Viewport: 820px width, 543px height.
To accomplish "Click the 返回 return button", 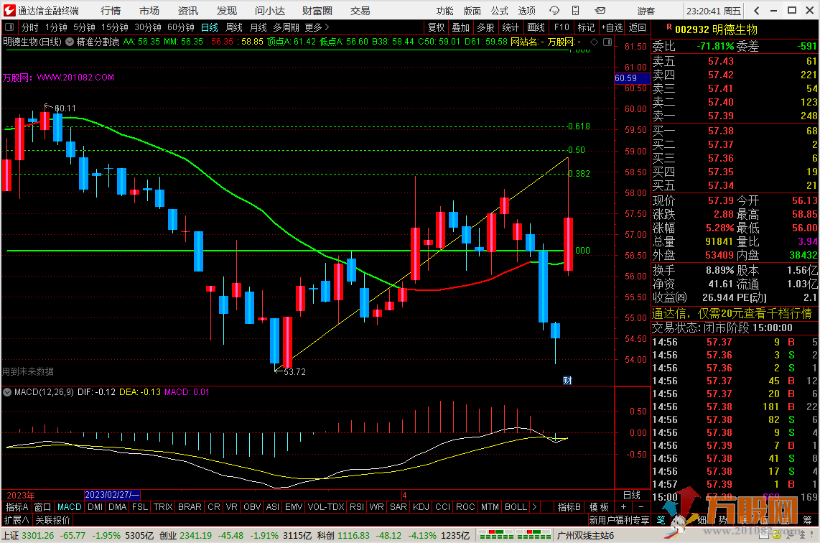I will pyautogui.click(x=638, y=27).
